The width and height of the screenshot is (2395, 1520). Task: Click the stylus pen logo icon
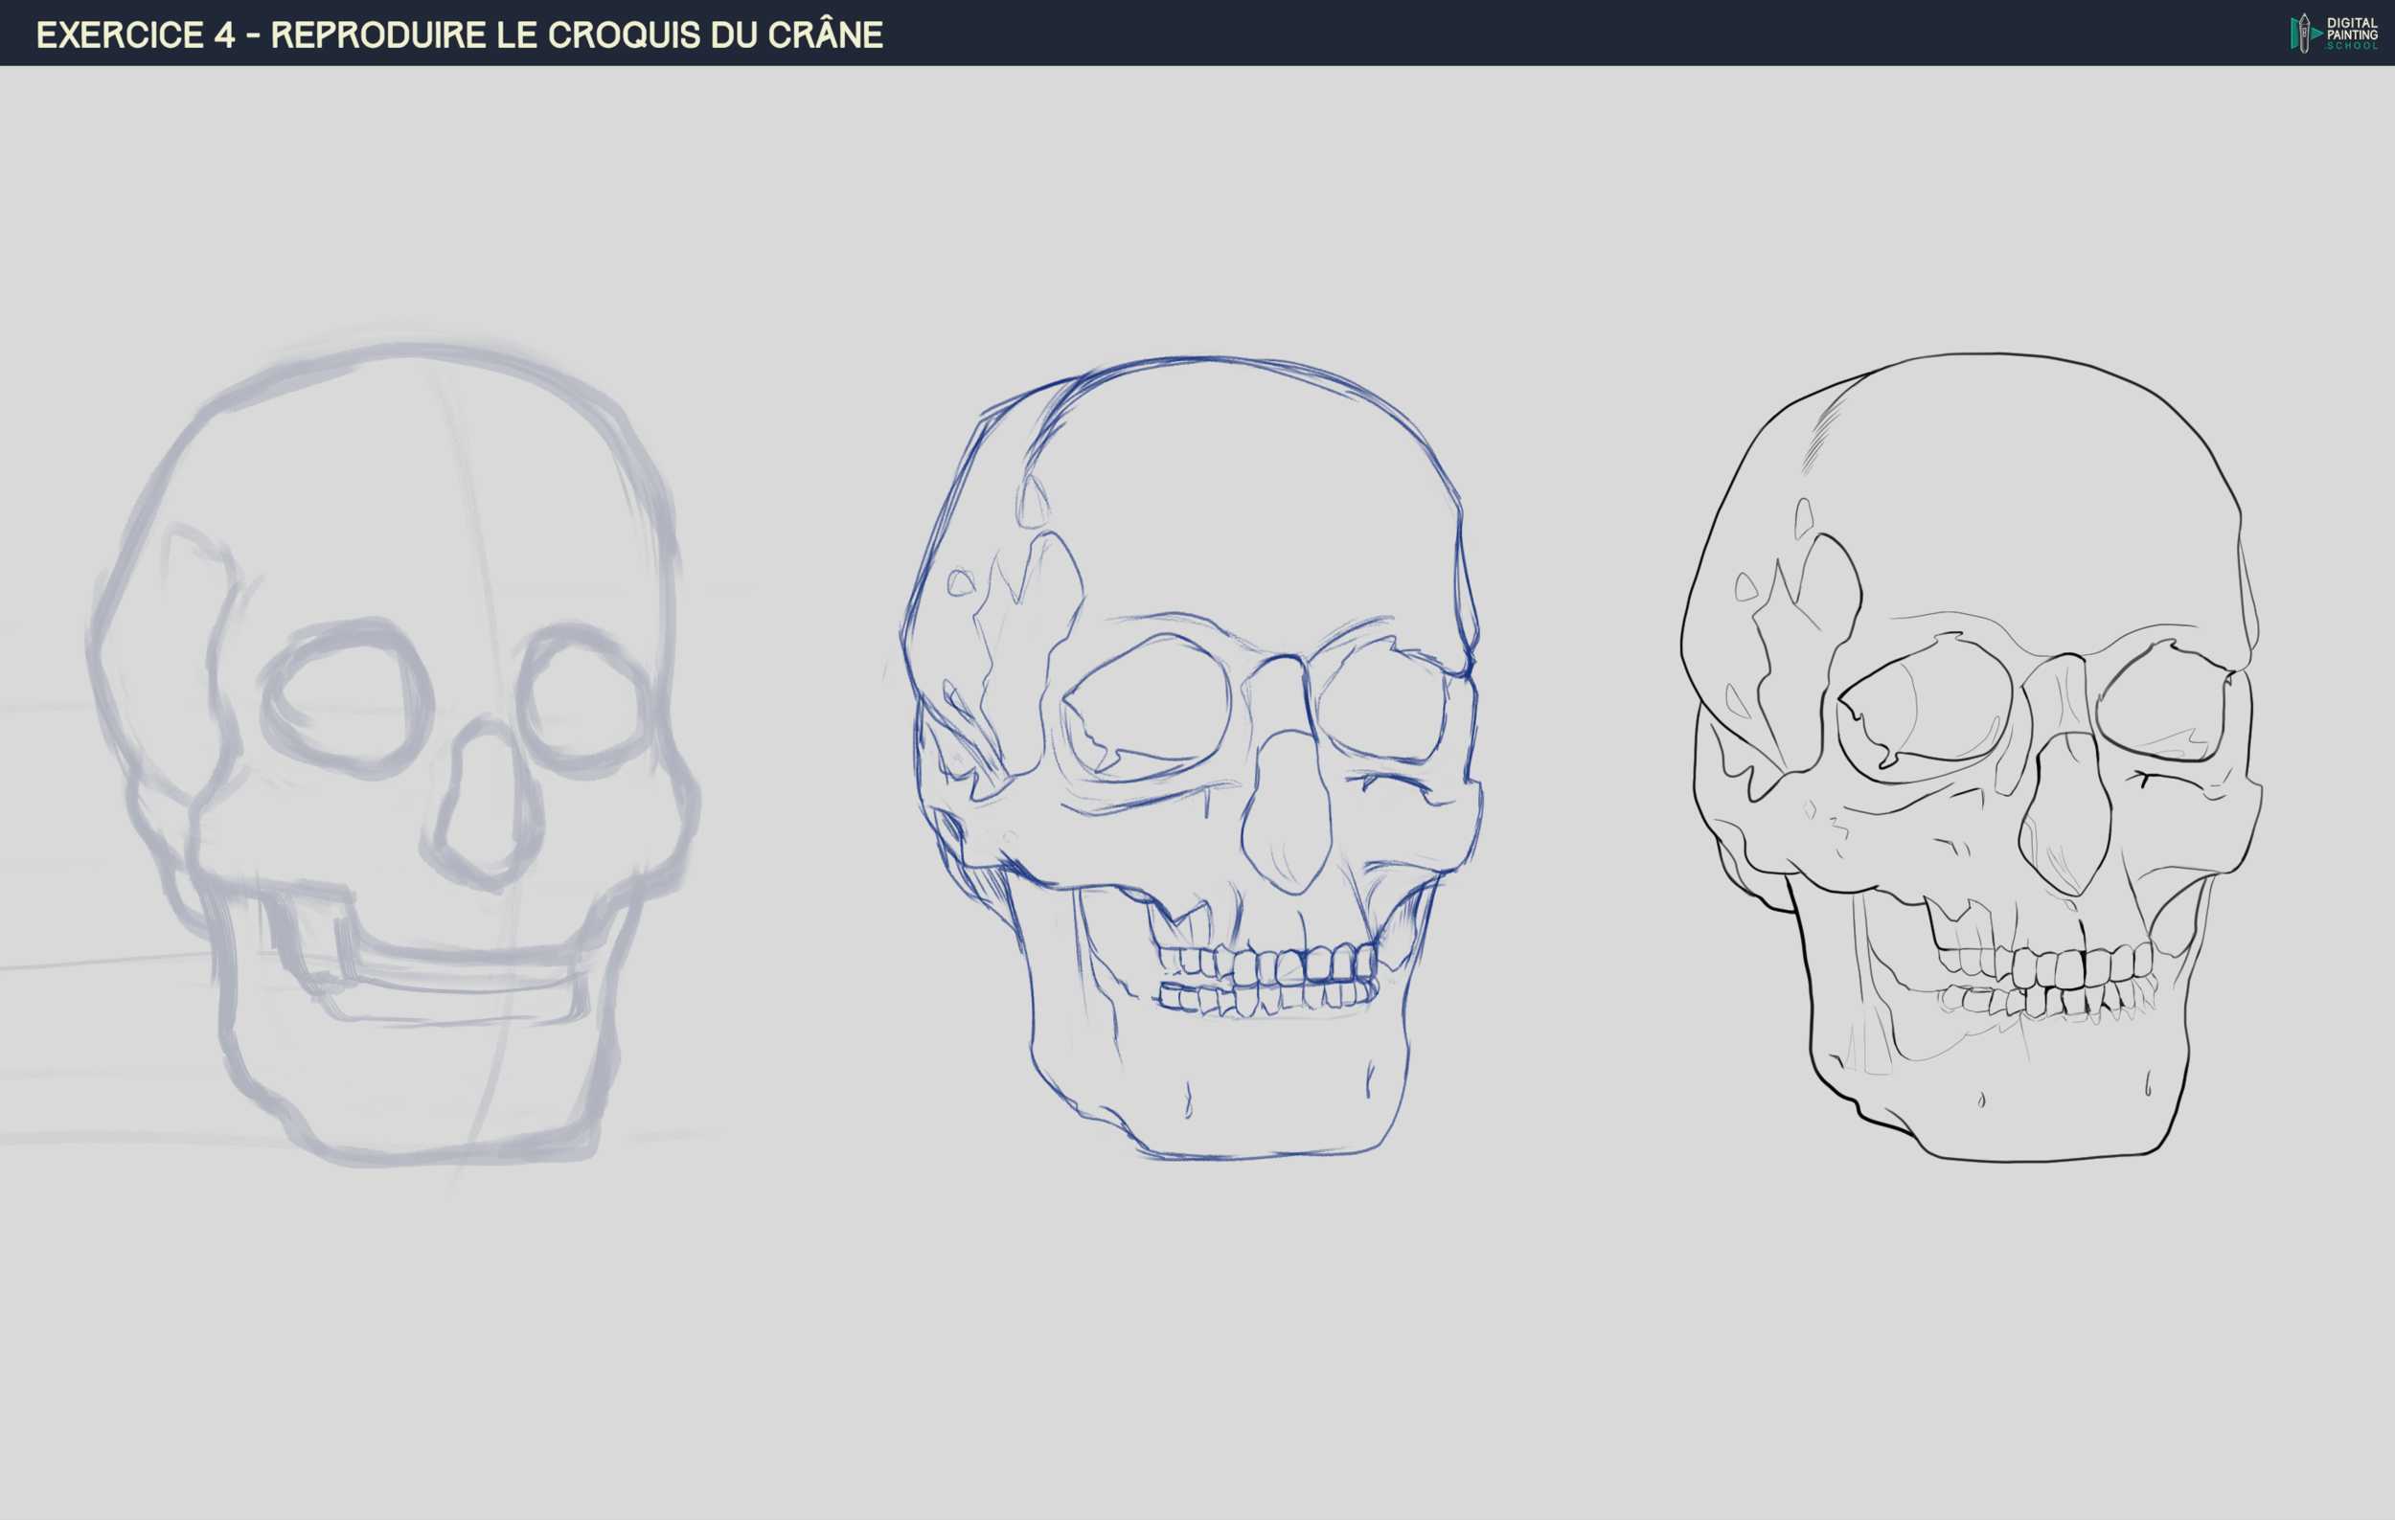point(2303,33)
